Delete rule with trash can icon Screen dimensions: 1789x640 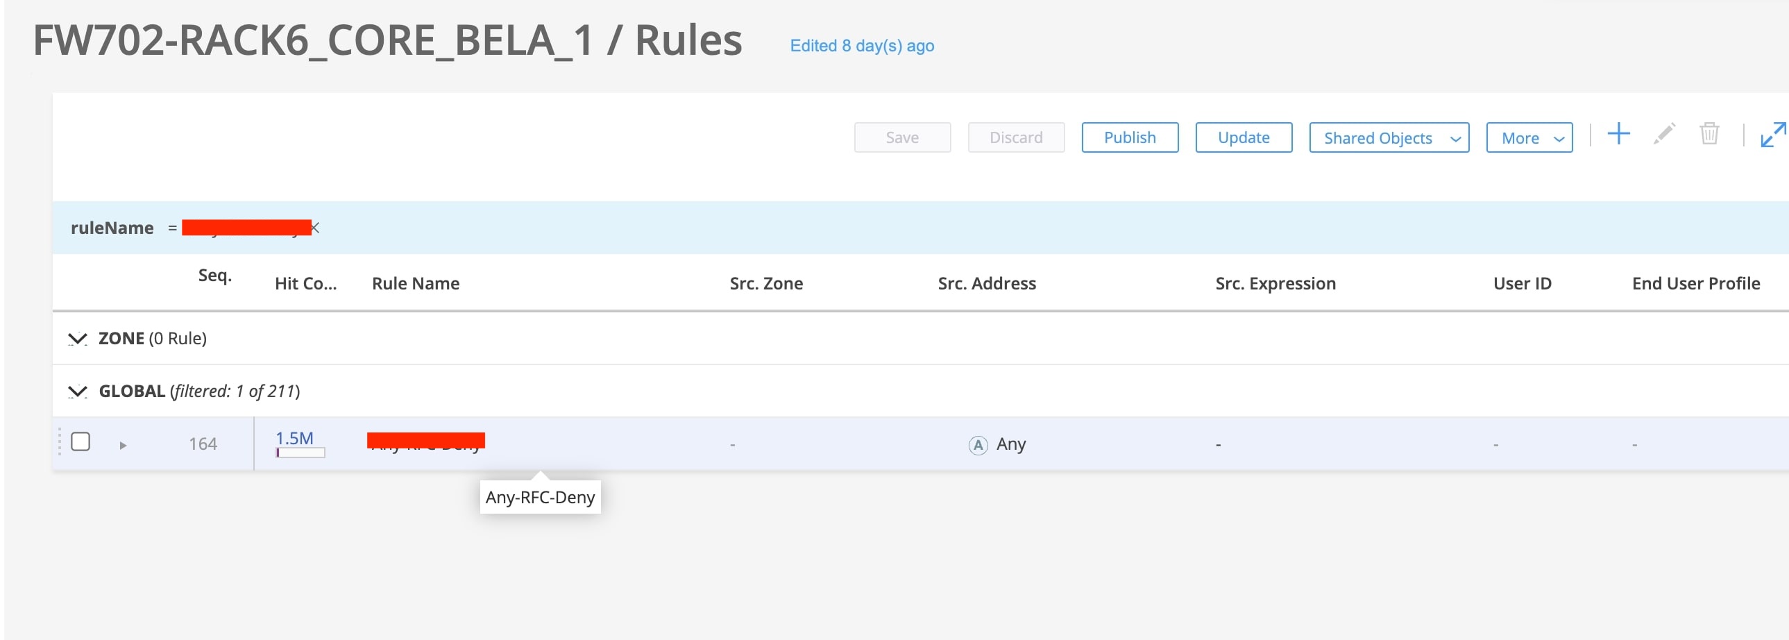point(1709,134)
